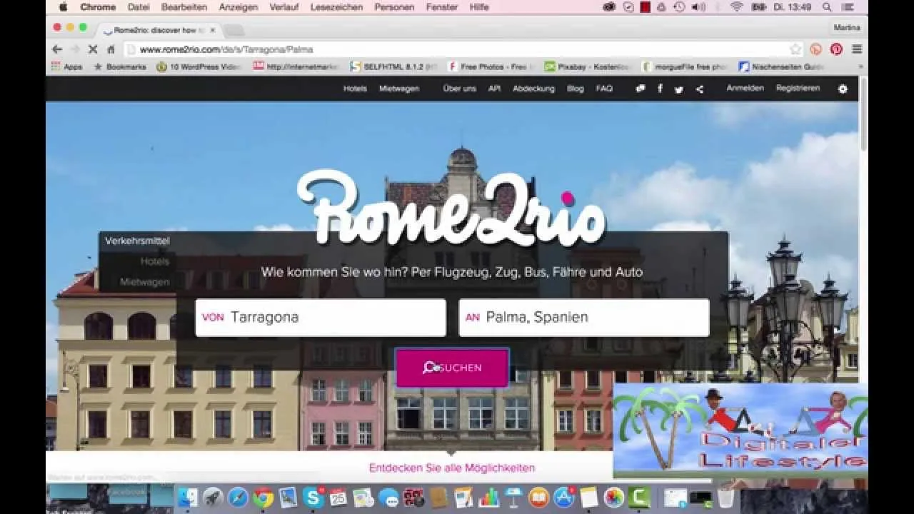Click the orange extension icon beside the star
The height and width of the screenshot is (514, 914).
pyautogui.click(x=816, y=49)
